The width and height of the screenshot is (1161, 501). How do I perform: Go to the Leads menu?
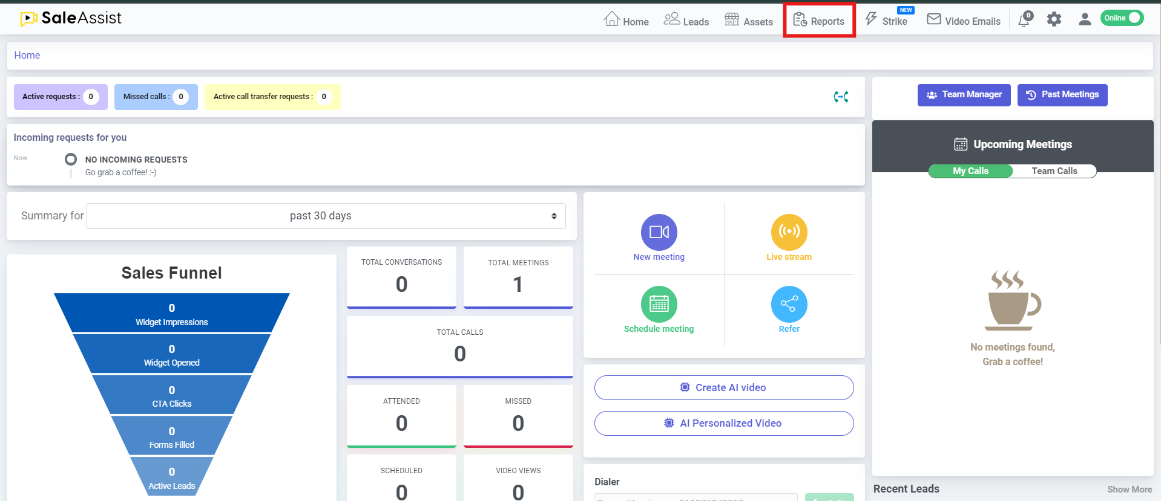click(686, 21)
